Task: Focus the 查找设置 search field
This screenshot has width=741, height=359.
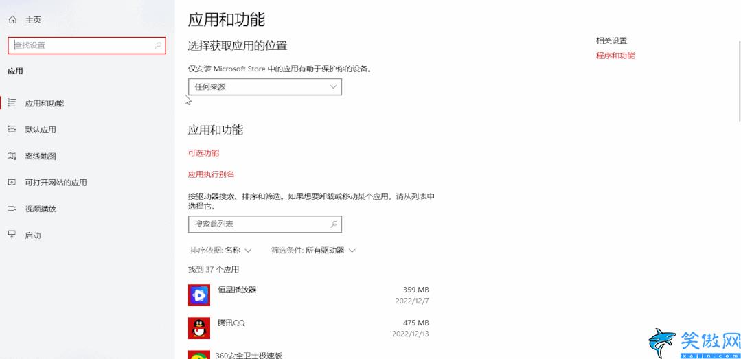Action: (87, 45)
